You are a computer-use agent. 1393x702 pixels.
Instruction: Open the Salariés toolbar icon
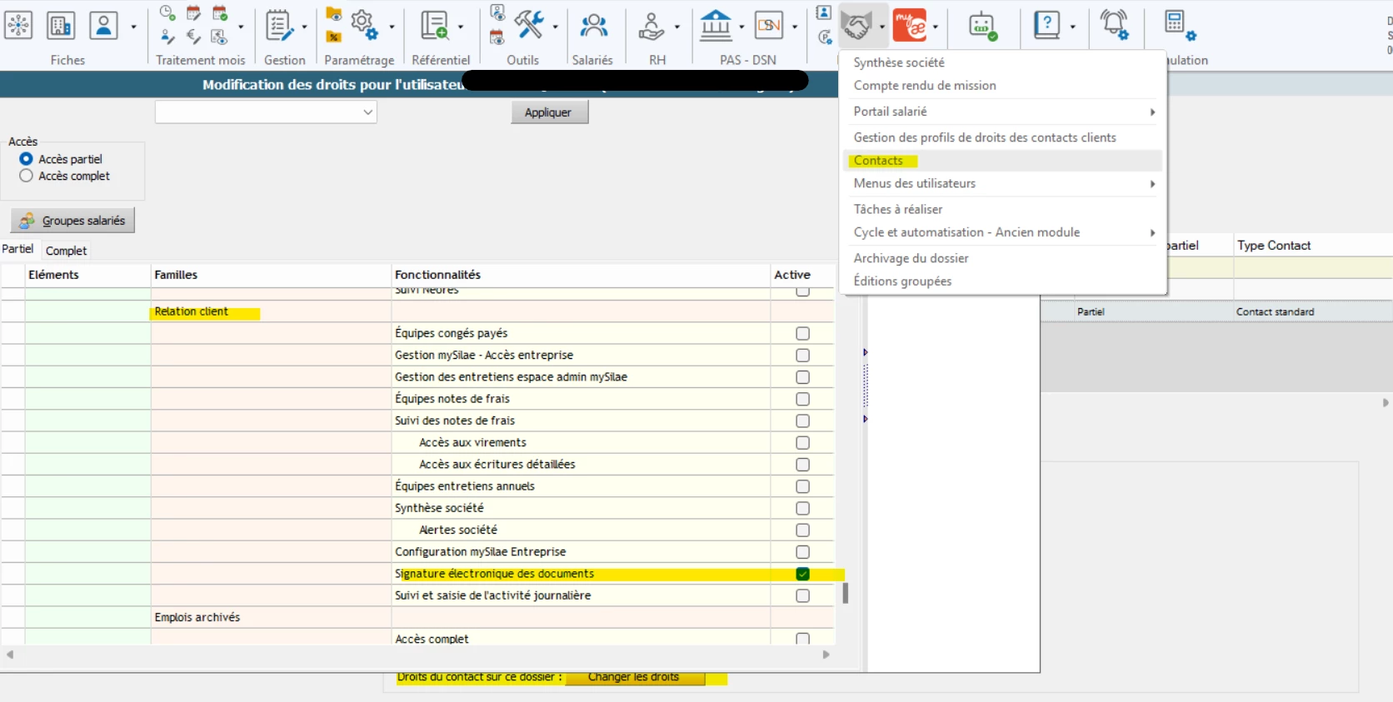coord(593,27)
